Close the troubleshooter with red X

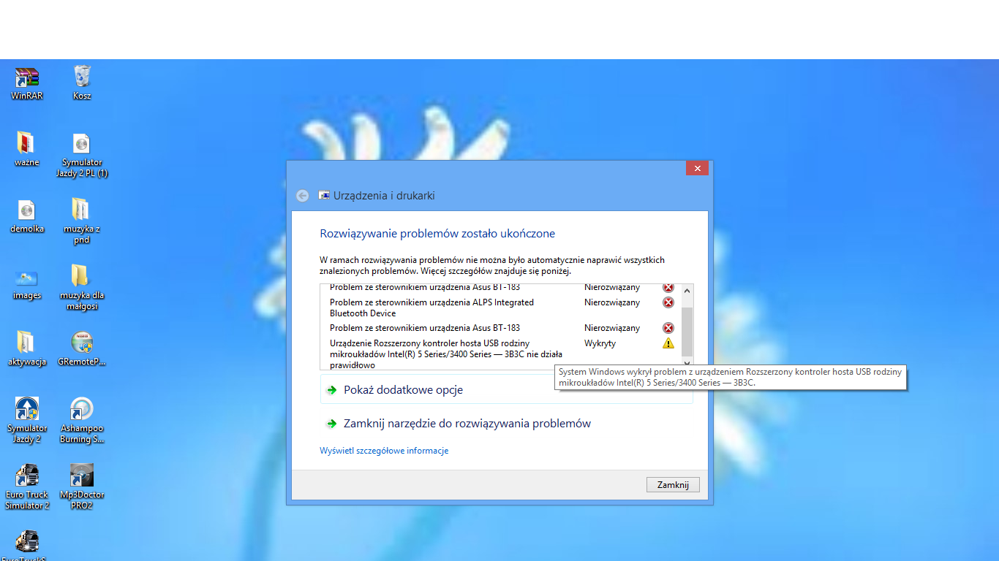tap(697, 169)
